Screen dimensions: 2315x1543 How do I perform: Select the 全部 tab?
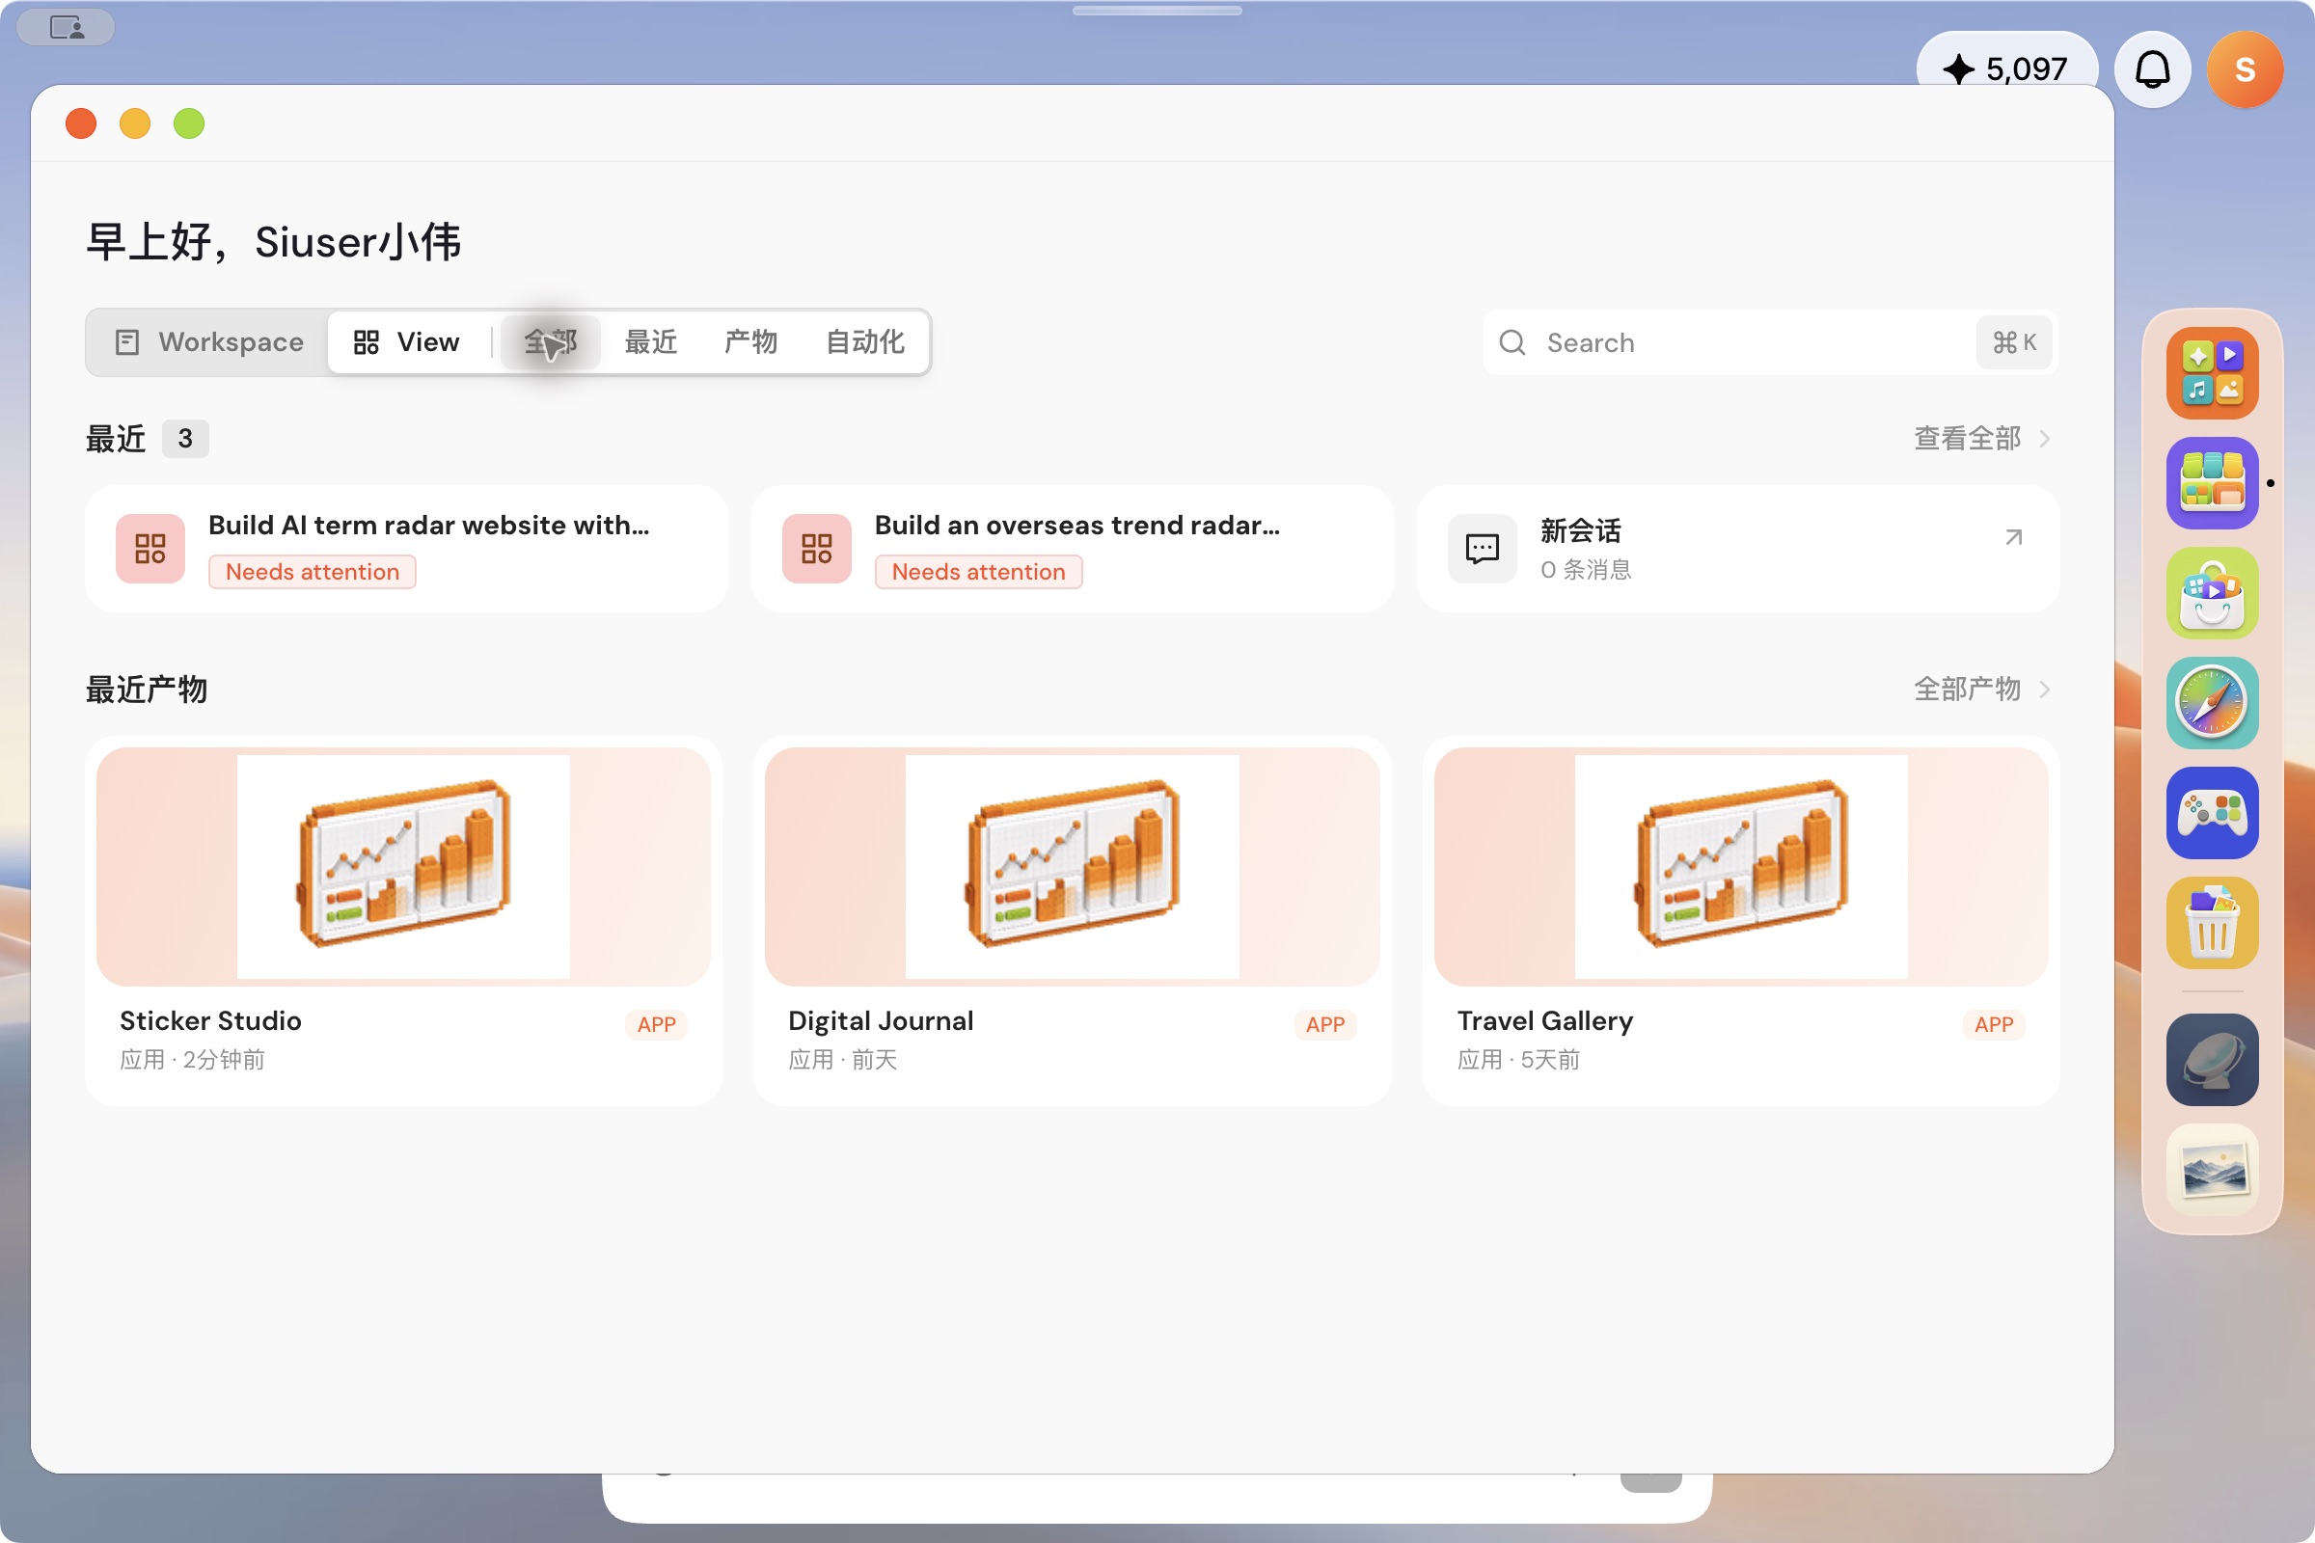pos(550,342)
